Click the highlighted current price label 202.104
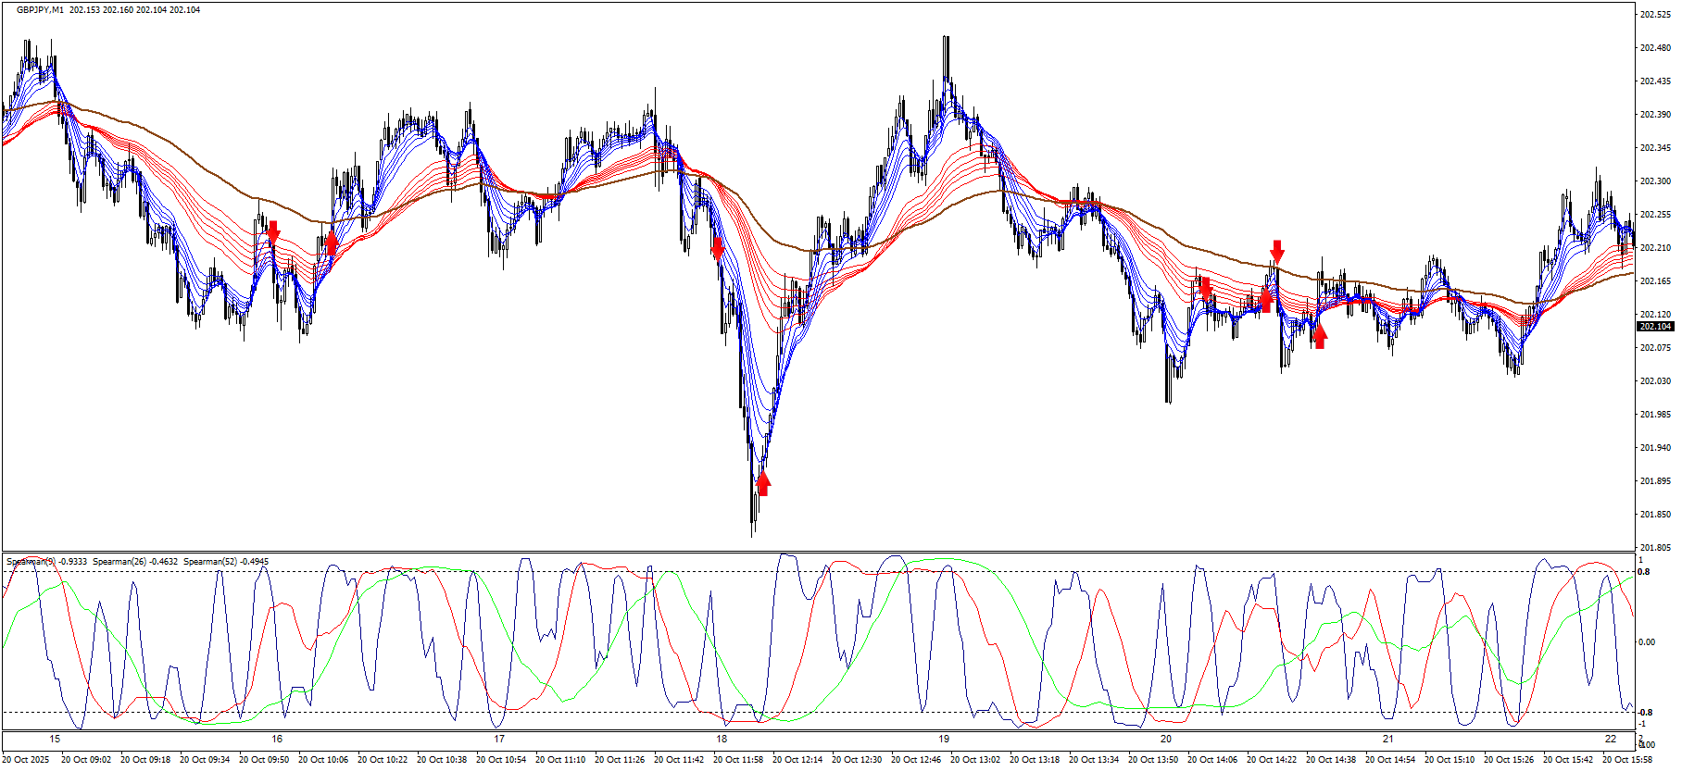Screen dimensions: 1682x784 click(x=1655, y=327)
